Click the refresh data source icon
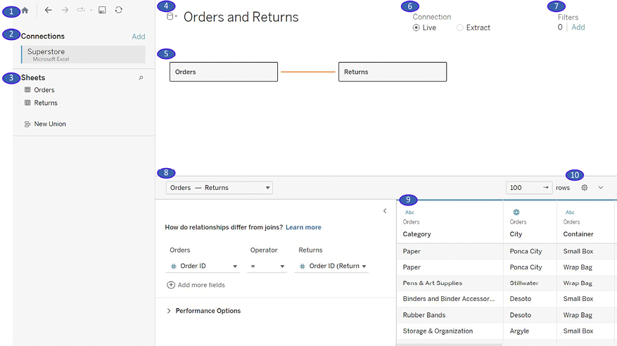The height and width of the screenshot is (346, 617). pos(119,11)
